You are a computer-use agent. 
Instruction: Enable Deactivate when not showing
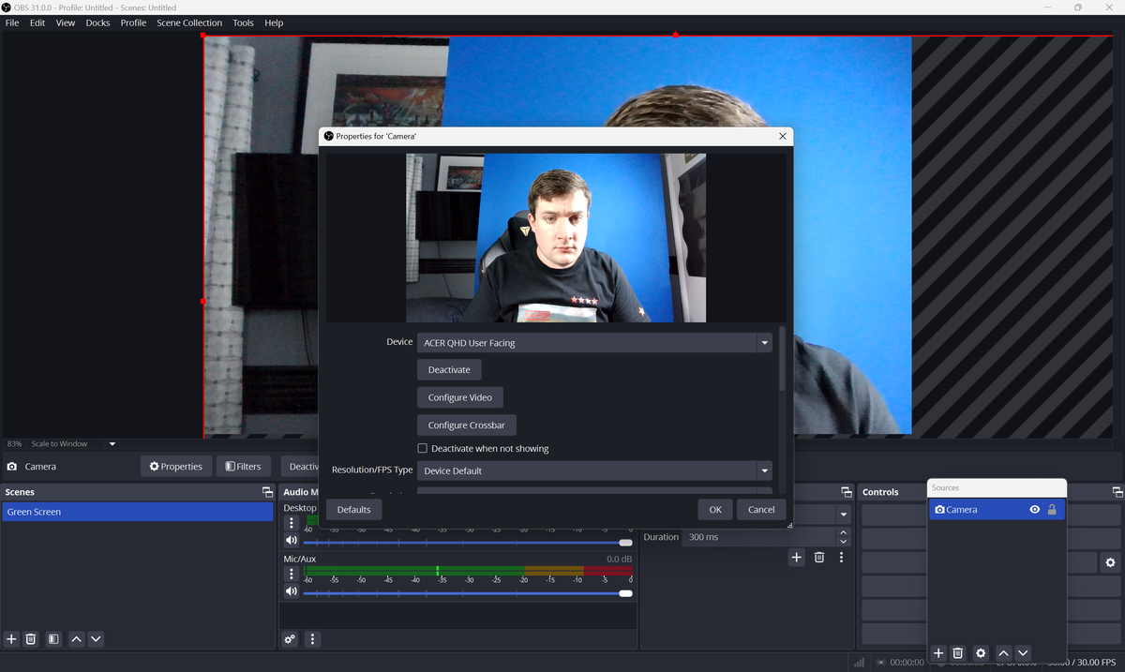[x=422, y=448]
